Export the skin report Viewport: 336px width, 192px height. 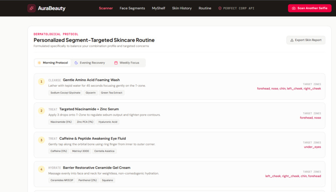[306, 40]
